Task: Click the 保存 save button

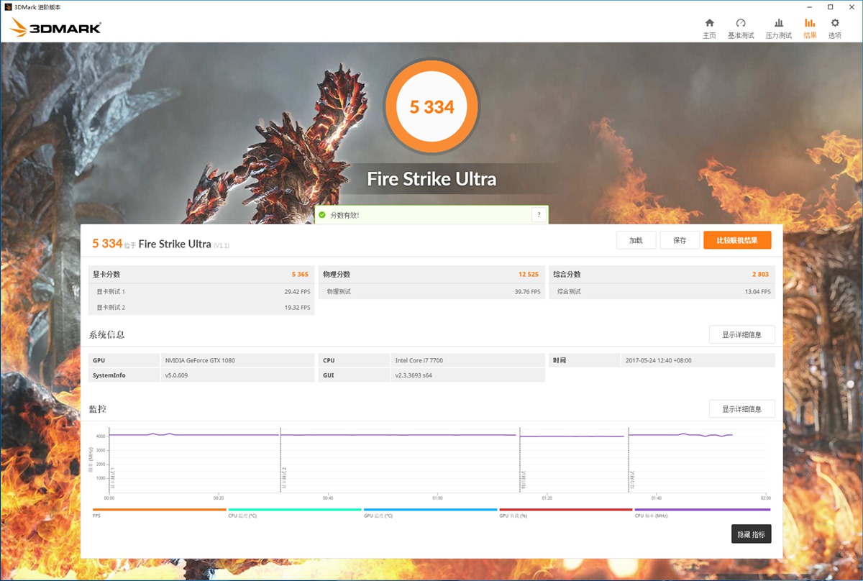Action: click(x=680, y=240)
